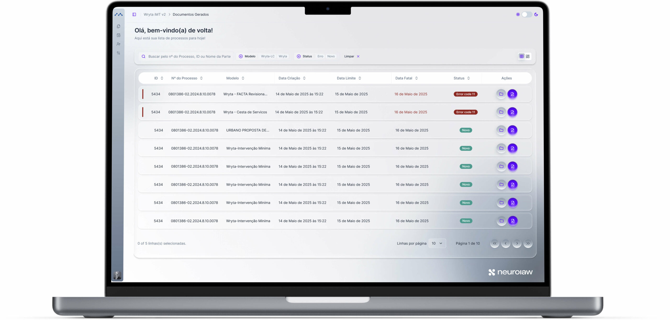The width and height of the screenshot is (670, 320).
Task: Click the moon dark mode icon
Action: pos(536,14)
